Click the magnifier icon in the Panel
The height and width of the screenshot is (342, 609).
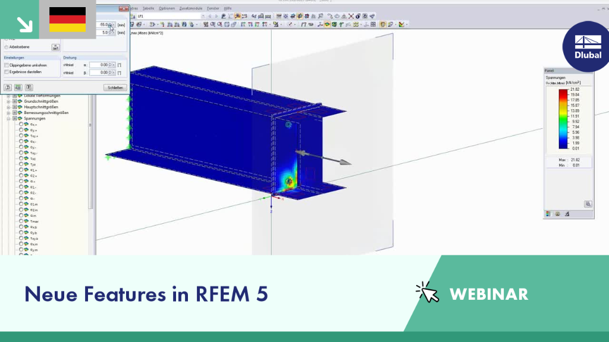coord(588,204)
